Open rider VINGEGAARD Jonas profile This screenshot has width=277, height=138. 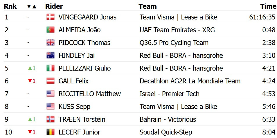pyautogui.click(x=87, y=17)
